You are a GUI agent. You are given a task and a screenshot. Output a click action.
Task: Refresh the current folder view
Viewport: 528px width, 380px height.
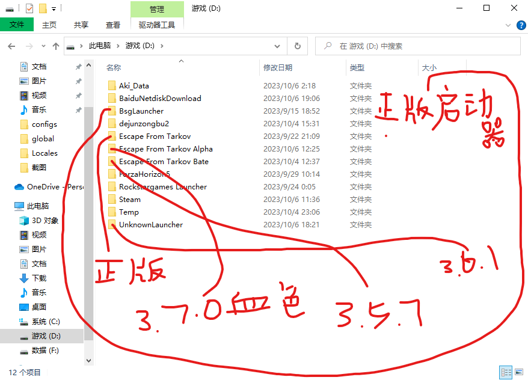coord(297,46)
